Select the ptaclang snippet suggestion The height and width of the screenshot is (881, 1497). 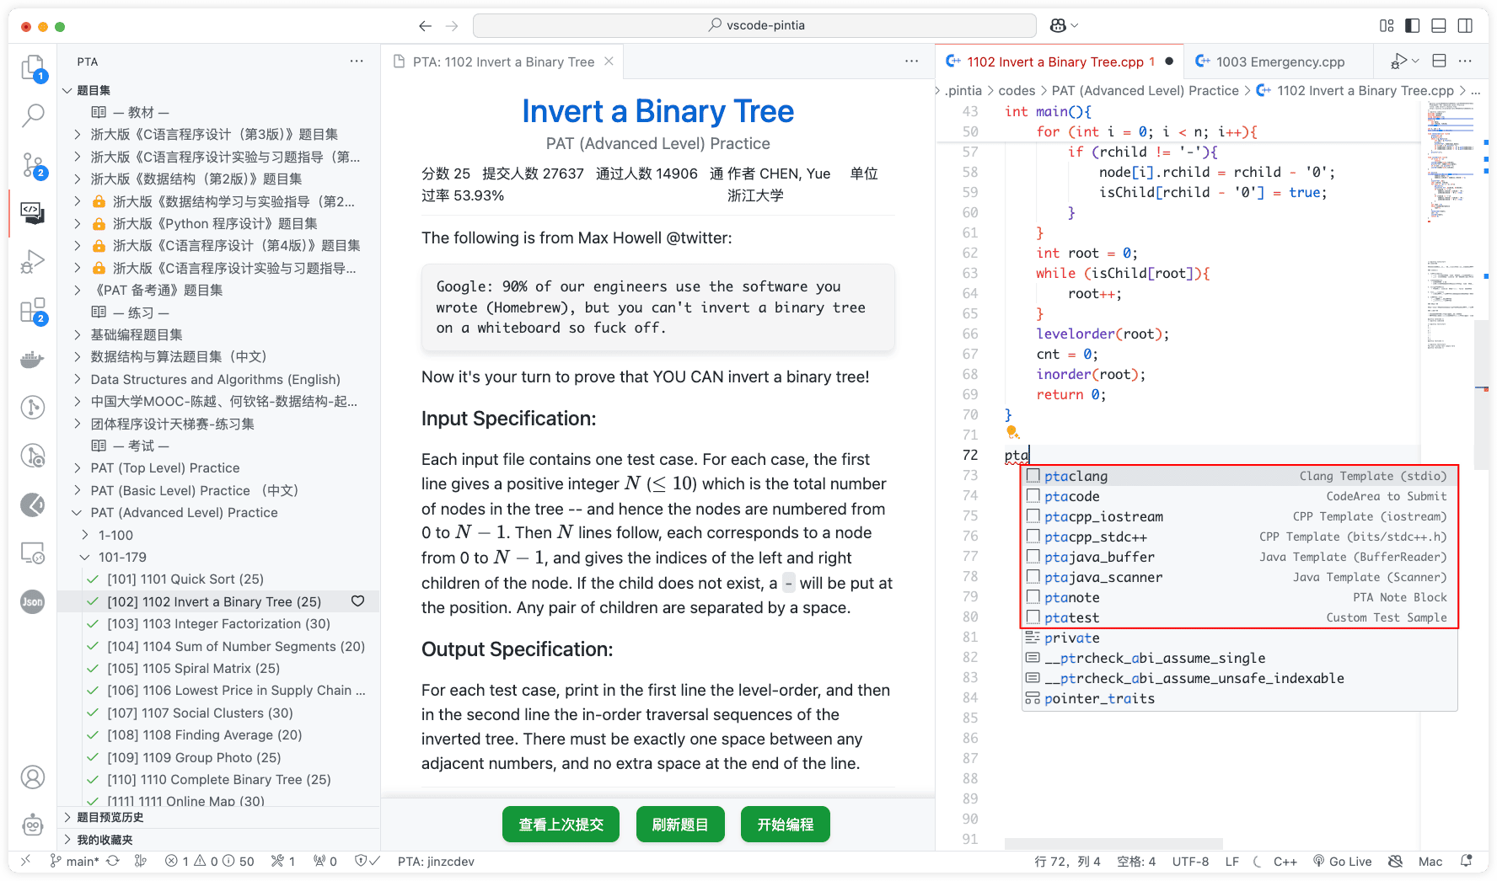point(1239,476)
